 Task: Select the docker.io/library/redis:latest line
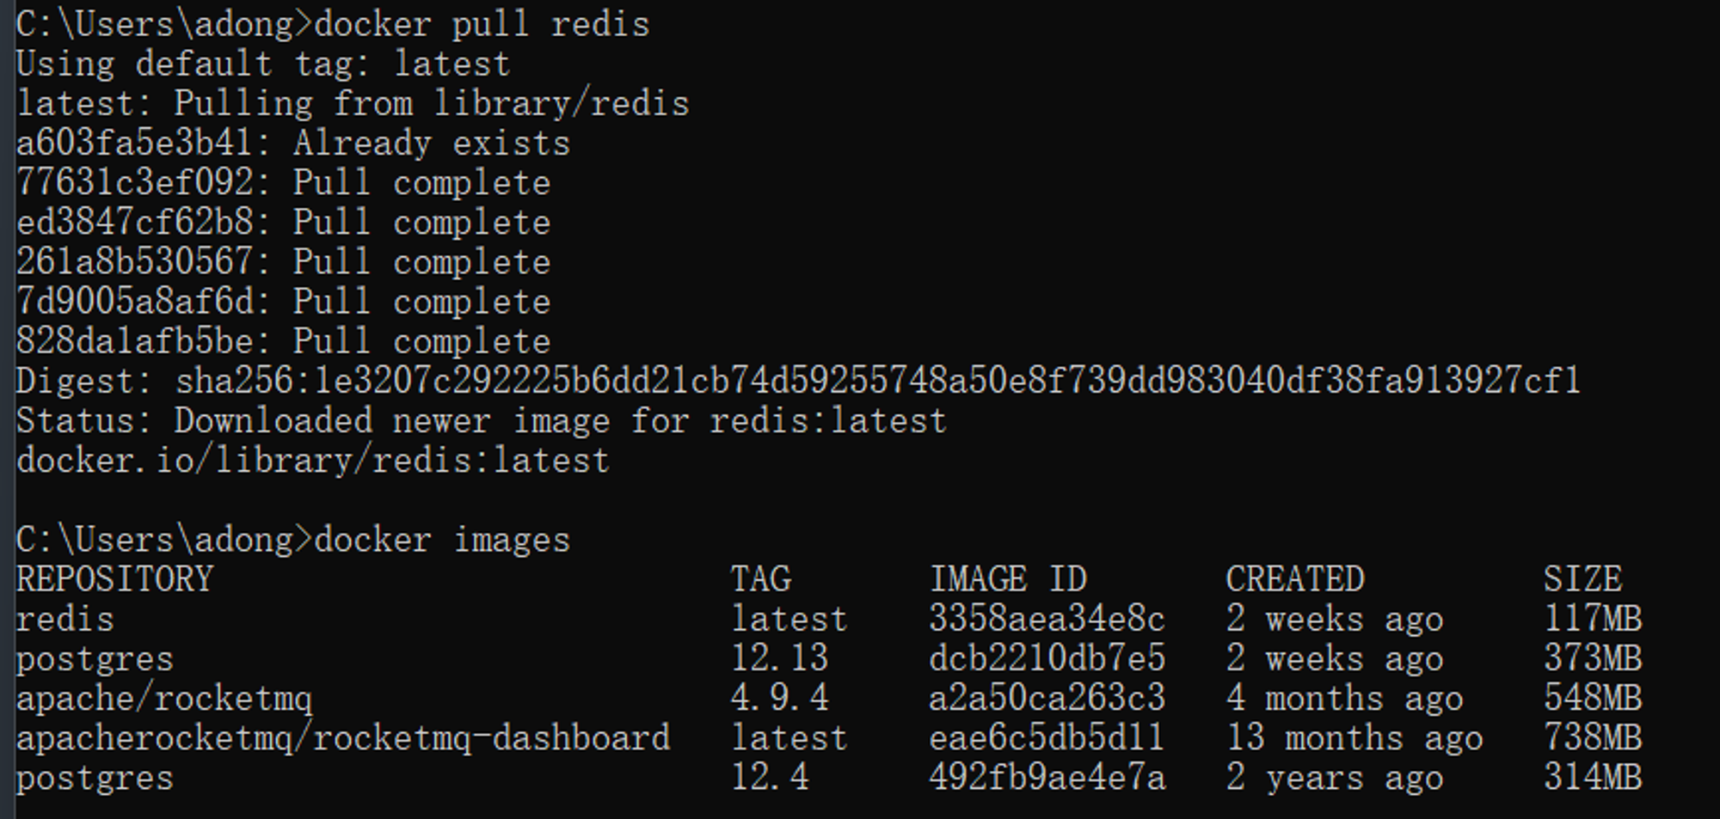click(x=313, y=461)
